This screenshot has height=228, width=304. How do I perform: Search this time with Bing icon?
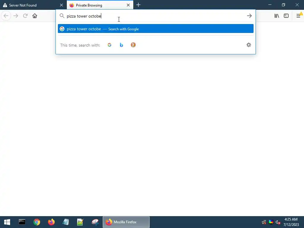click(x=121, y=45)
